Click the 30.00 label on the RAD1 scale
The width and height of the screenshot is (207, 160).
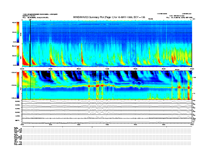(14, 56)
